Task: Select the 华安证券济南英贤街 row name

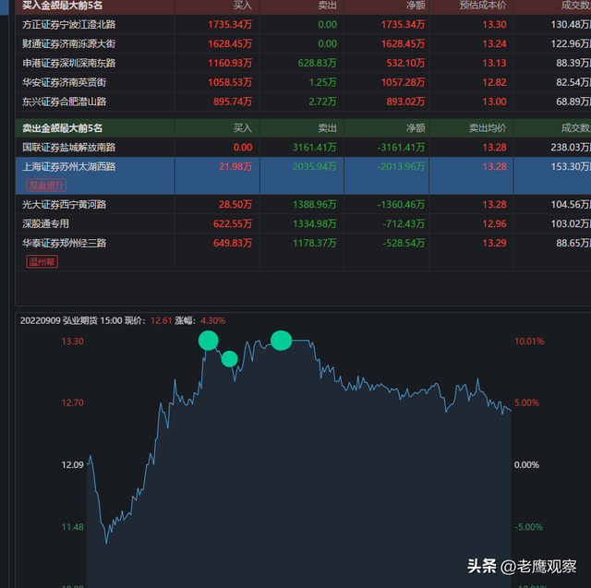Action: point(65,82)
